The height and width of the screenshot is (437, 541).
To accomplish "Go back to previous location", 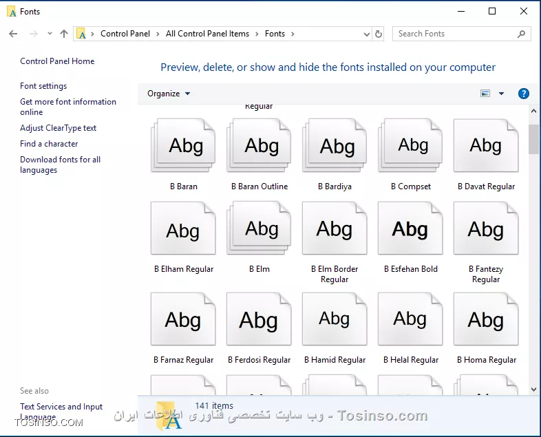I will click(13, 34).
